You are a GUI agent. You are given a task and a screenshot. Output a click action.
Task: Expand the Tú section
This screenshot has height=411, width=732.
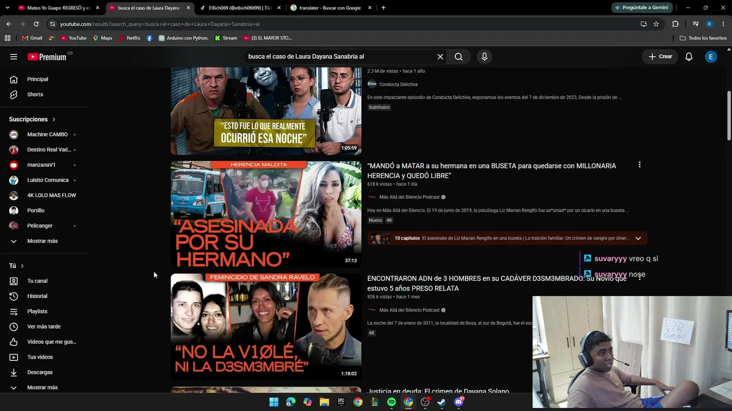point(17,266)
